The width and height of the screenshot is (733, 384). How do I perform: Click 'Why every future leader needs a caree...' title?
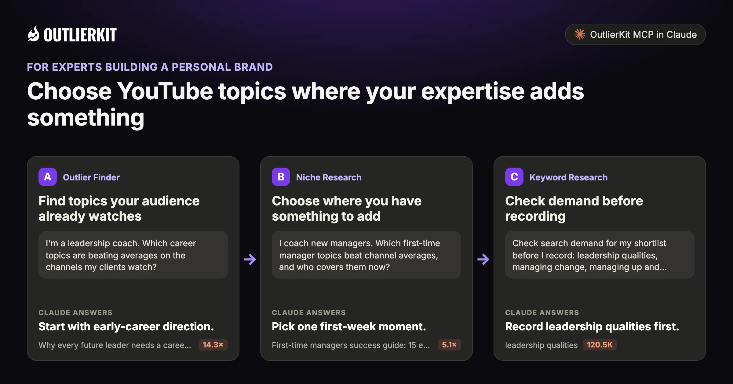(115, 345)
